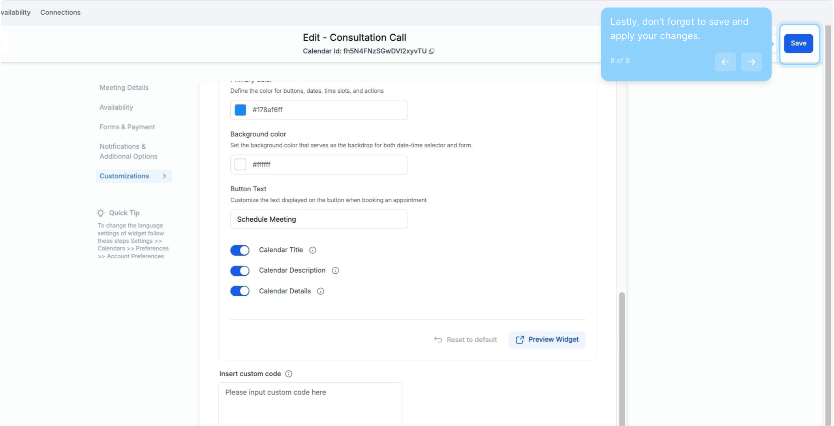Copy the Calendar Id using copy icon
The height and width of the screenshot is (426, 834).
(432, 51)
